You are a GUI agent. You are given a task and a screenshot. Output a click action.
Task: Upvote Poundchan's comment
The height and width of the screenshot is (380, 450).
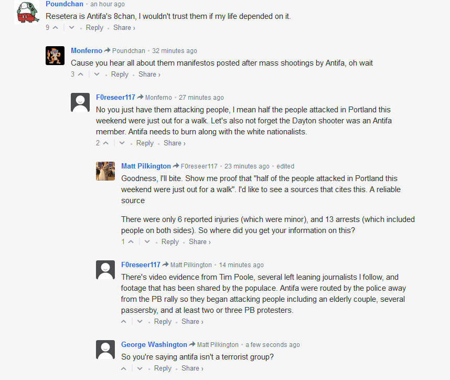56,28
